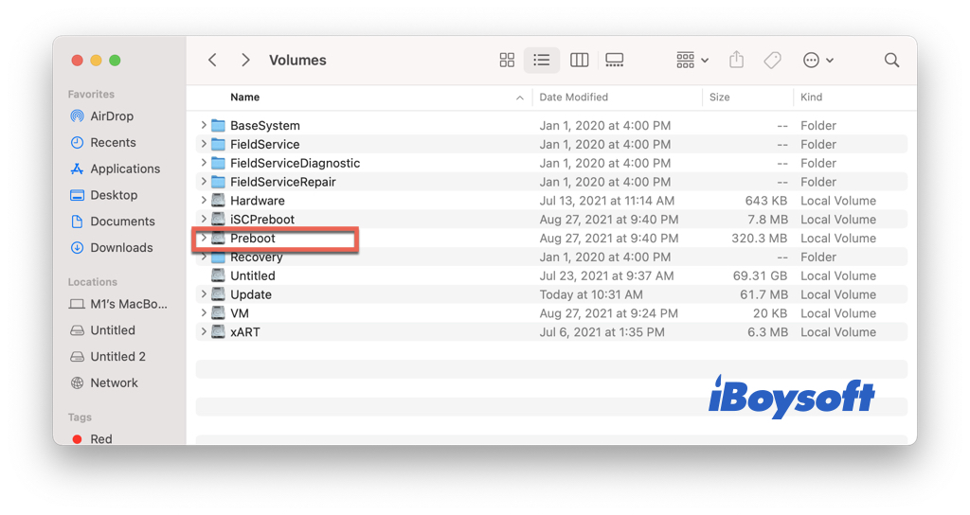970x515 pixels.
Task: Sort by the Name column header
Action: point(245,98)
